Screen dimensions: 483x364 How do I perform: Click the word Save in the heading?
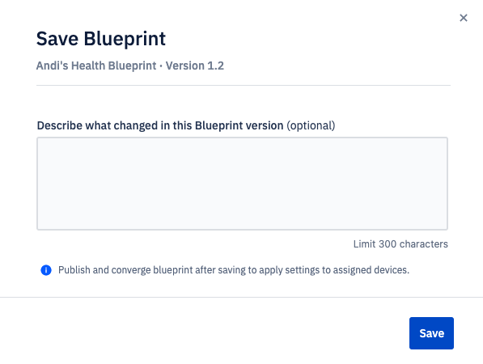pos(57,39)
